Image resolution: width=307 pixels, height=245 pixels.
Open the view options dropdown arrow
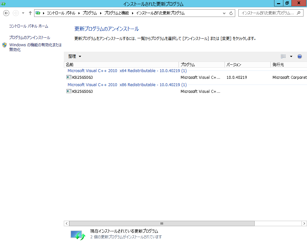coord(291,56)
